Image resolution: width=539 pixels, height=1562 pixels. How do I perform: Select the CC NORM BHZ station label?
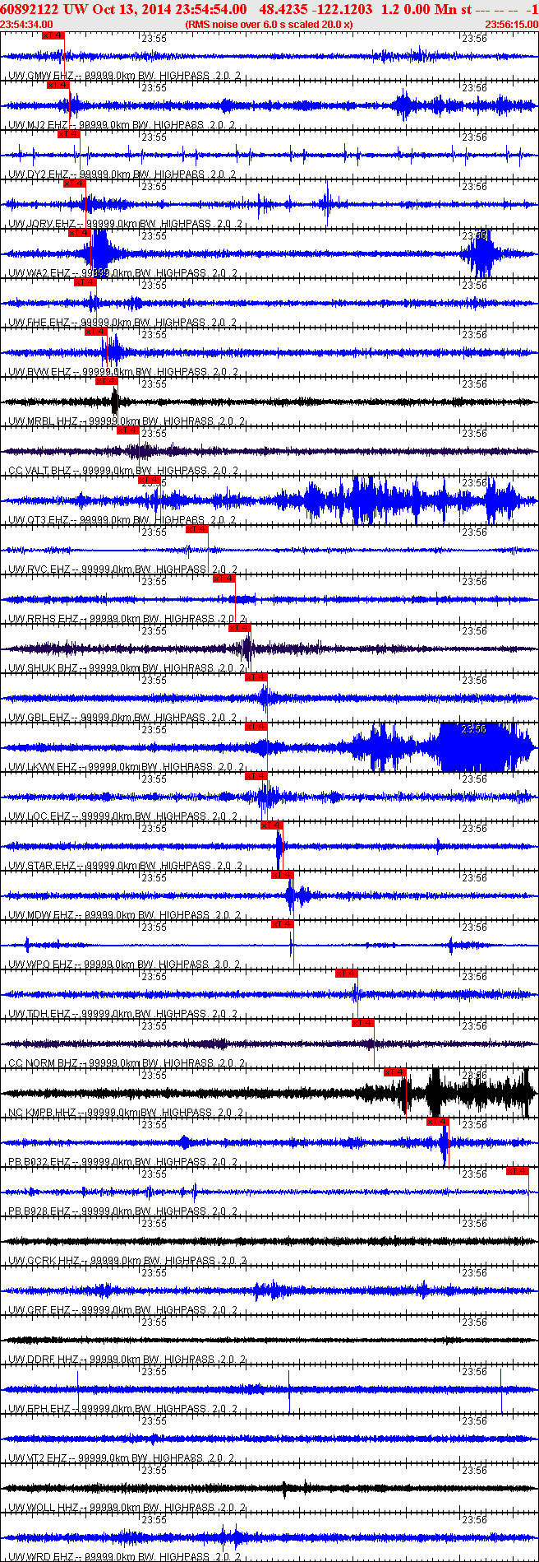tap(44, 1063)
